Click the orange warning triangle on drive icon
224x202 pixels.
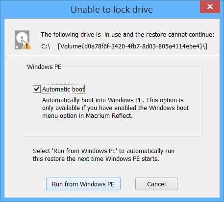tap(27, 45)
